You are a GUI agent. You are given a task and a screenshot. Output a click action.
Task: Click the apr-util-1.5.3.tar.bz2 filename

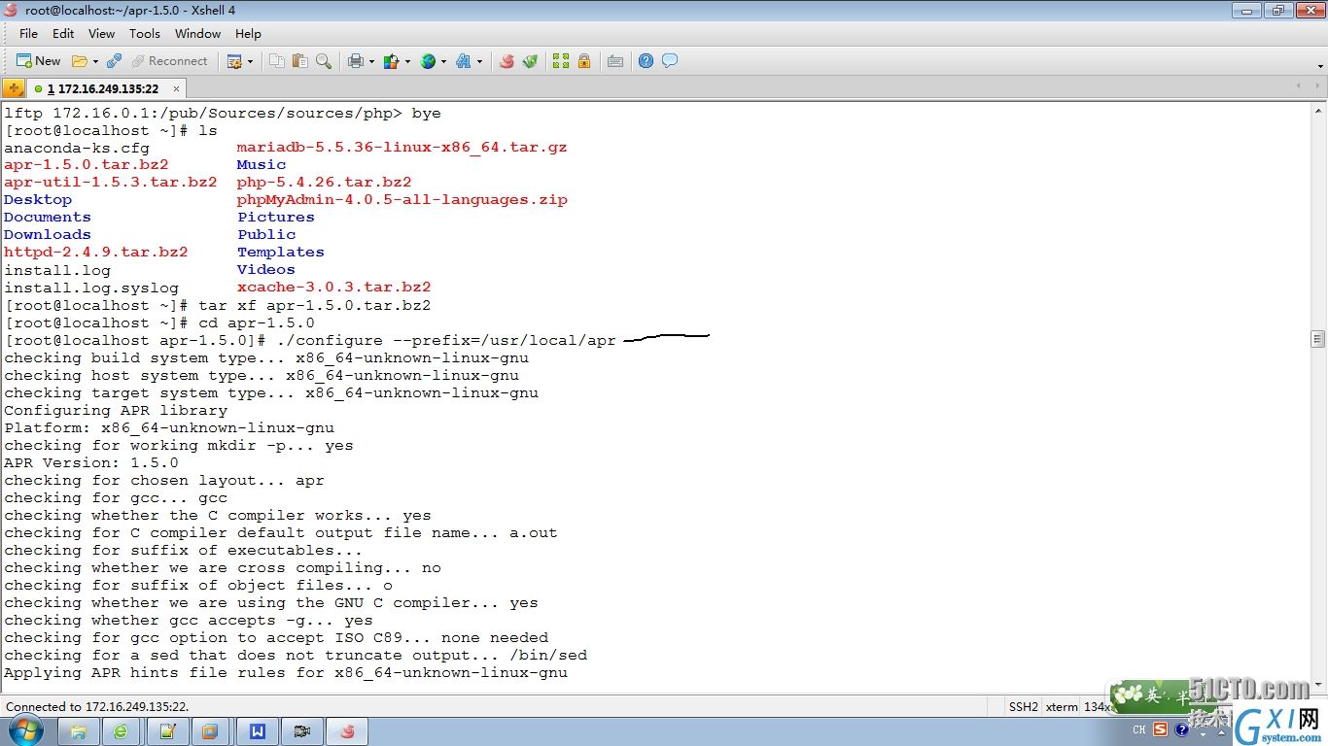point(111,182)
